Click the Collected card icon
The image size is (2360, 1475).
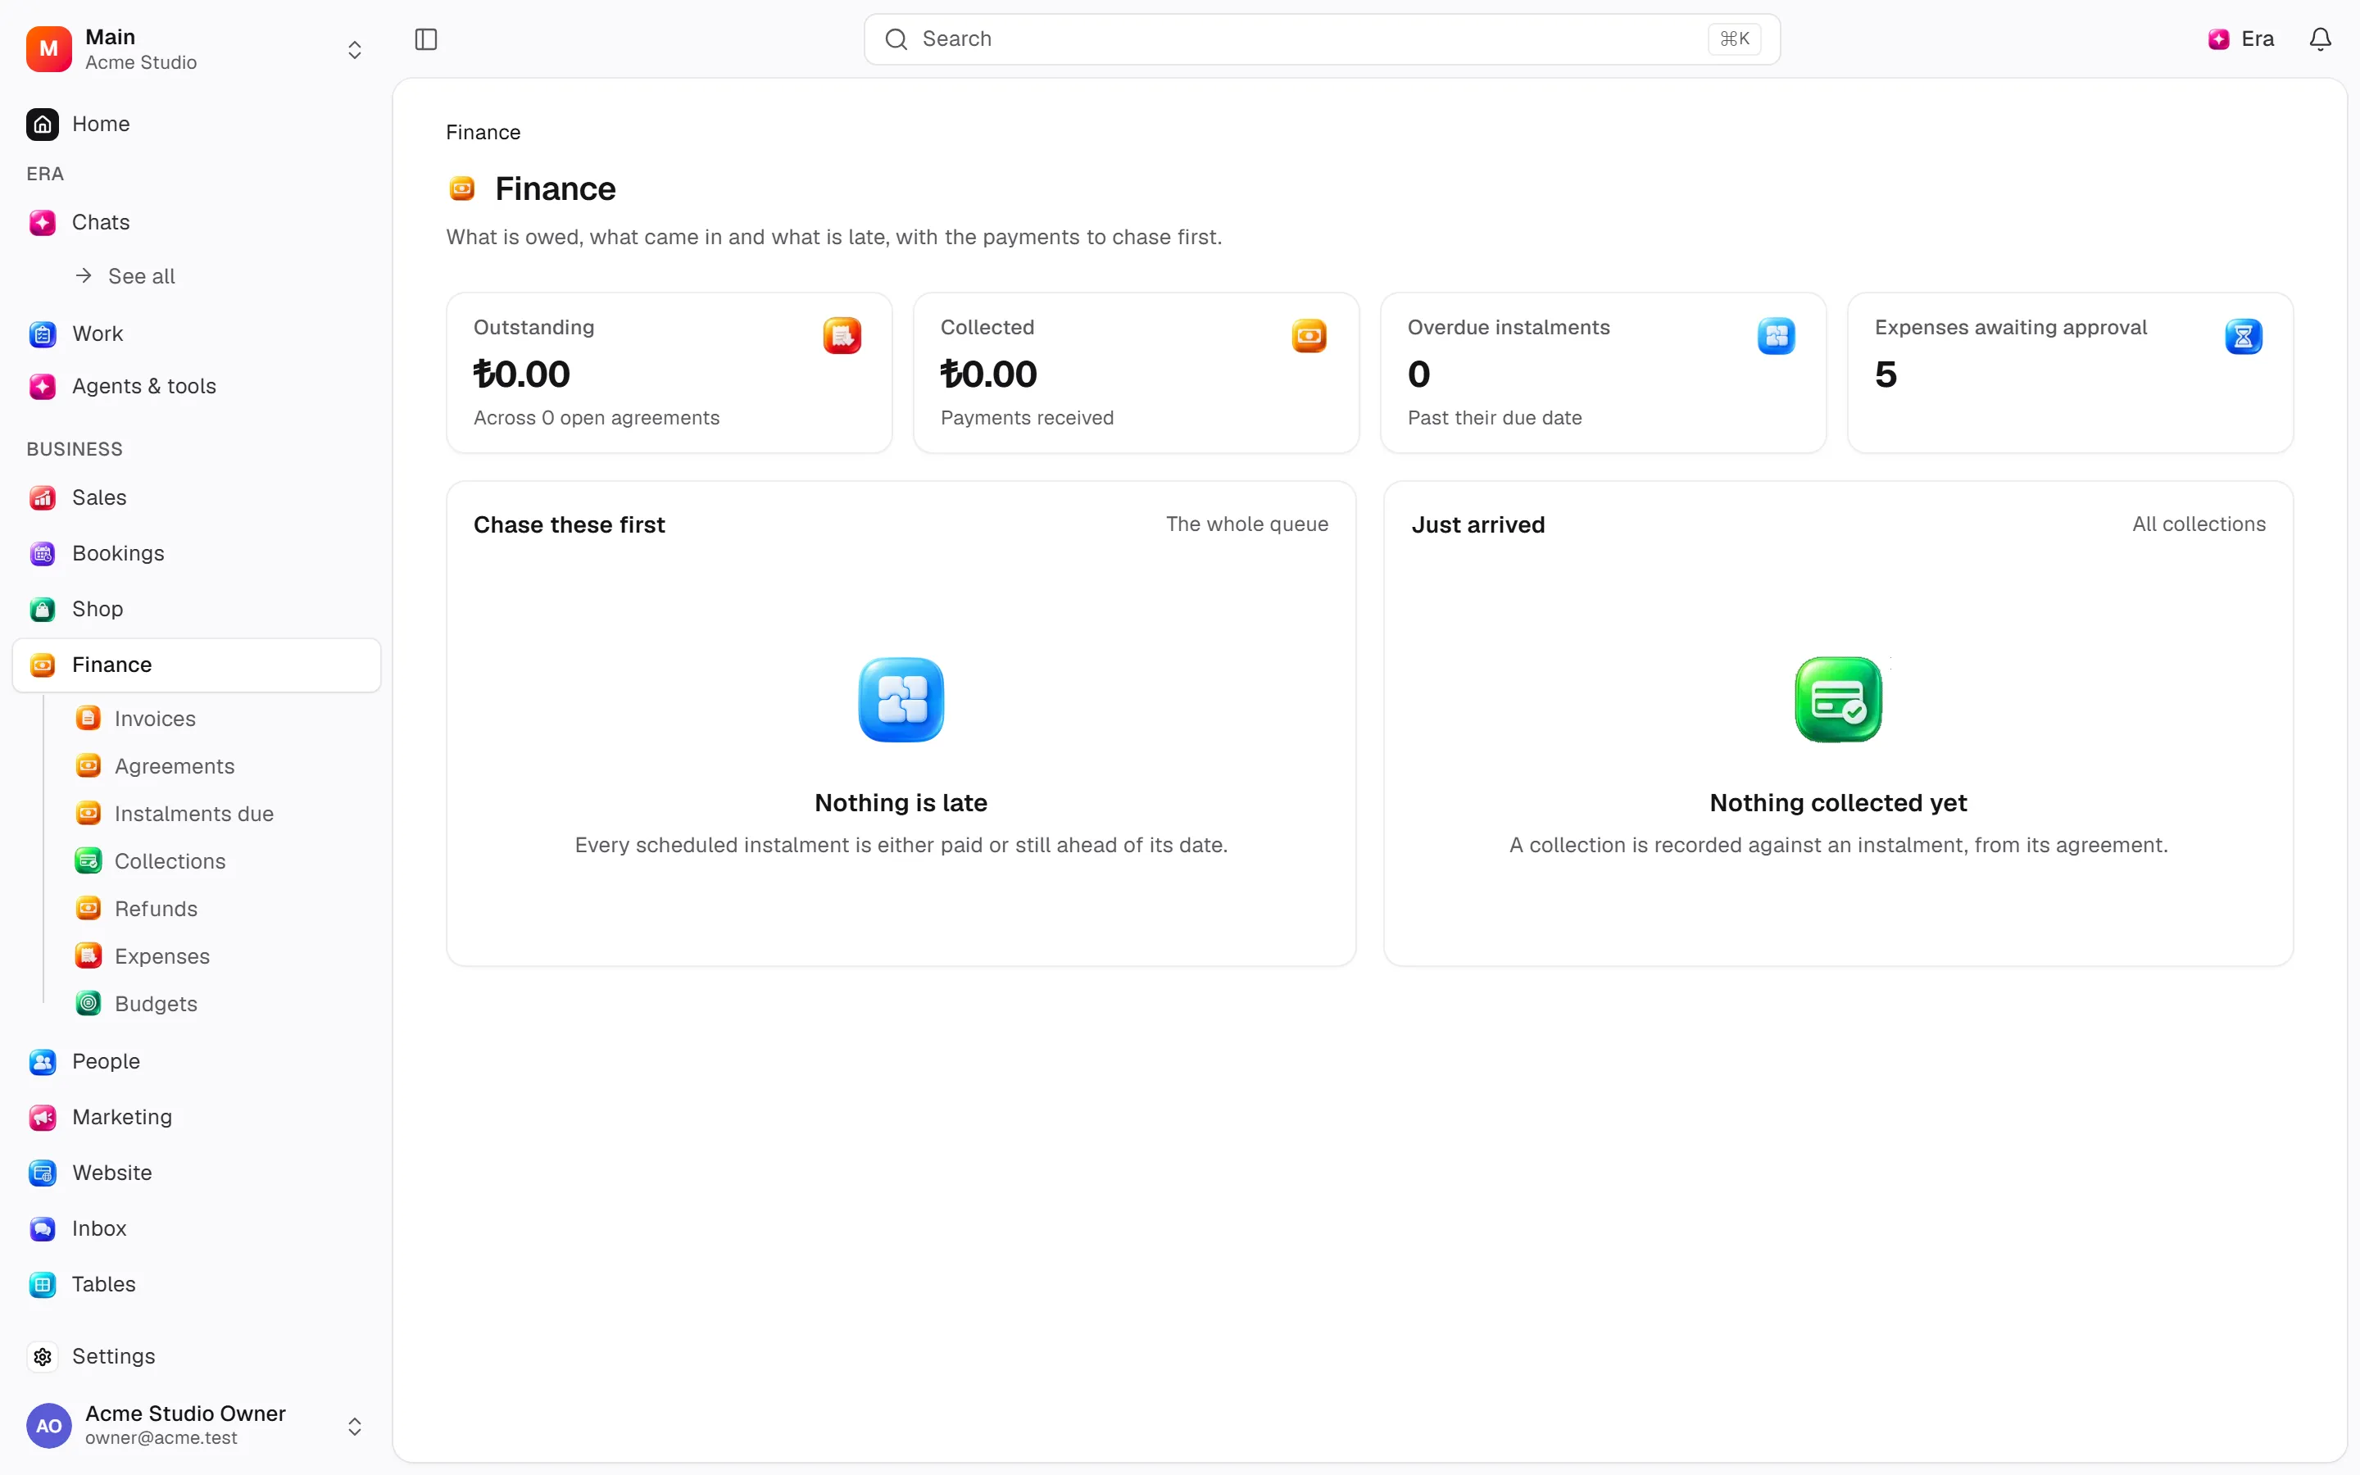point(1309,336)
